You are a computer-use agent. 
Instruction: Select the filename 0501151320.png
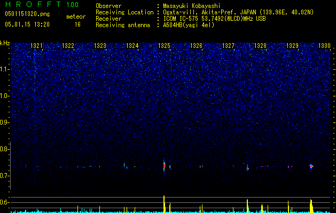(27, 14)
